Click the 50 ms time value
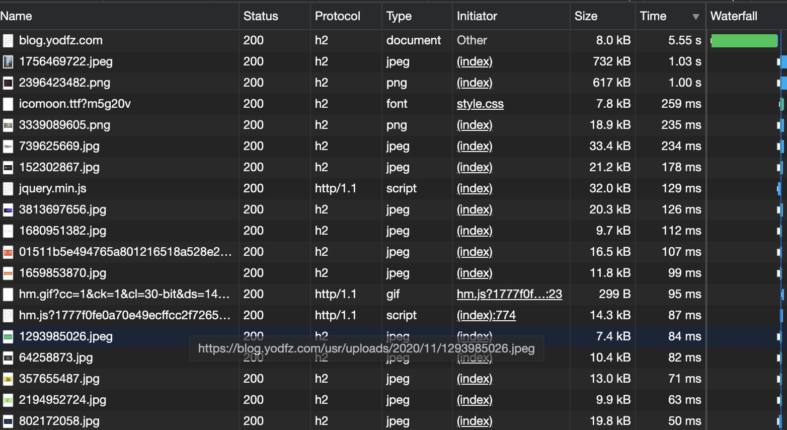787x430 pixels. [x=684, y=421]
